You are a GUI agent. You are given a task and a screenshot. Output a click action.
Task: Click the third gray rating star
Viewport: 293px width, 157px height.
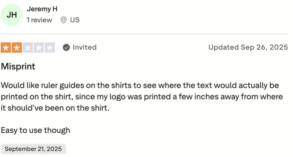point(28,48)
